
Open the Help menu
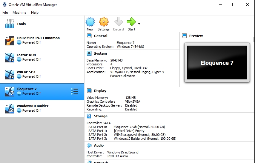tap(35, 13)
